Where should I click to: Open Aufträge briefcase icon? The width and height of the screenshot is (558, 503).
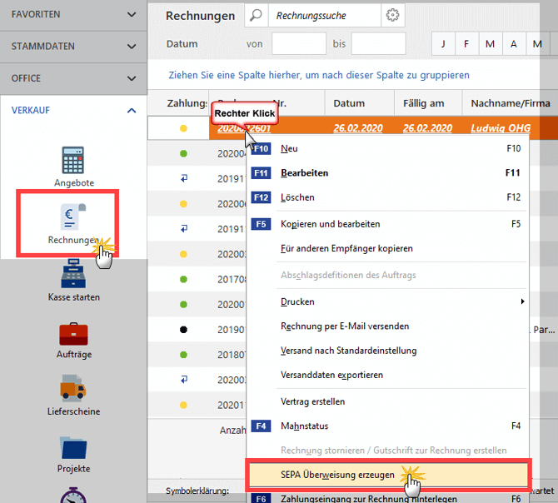pos(73,334)
